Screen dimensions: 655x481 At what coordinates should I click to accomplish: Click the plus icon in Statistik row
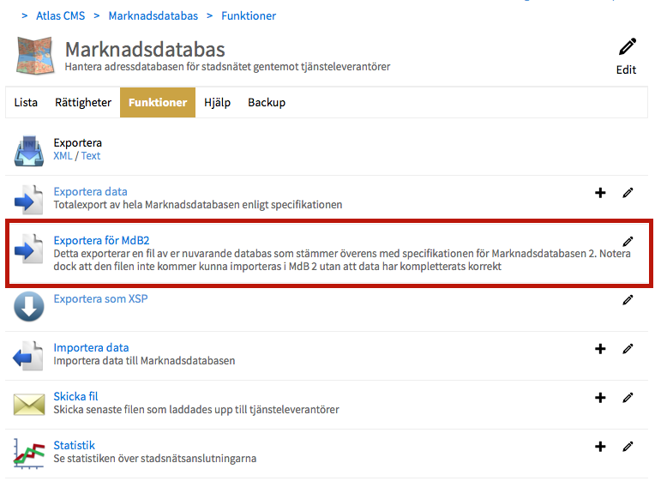pyautogui.click(x=600, y=447)
